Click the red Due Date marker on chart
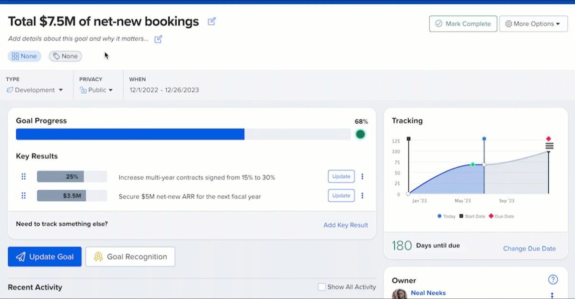The image size is (575, 299). pos(549,139)
